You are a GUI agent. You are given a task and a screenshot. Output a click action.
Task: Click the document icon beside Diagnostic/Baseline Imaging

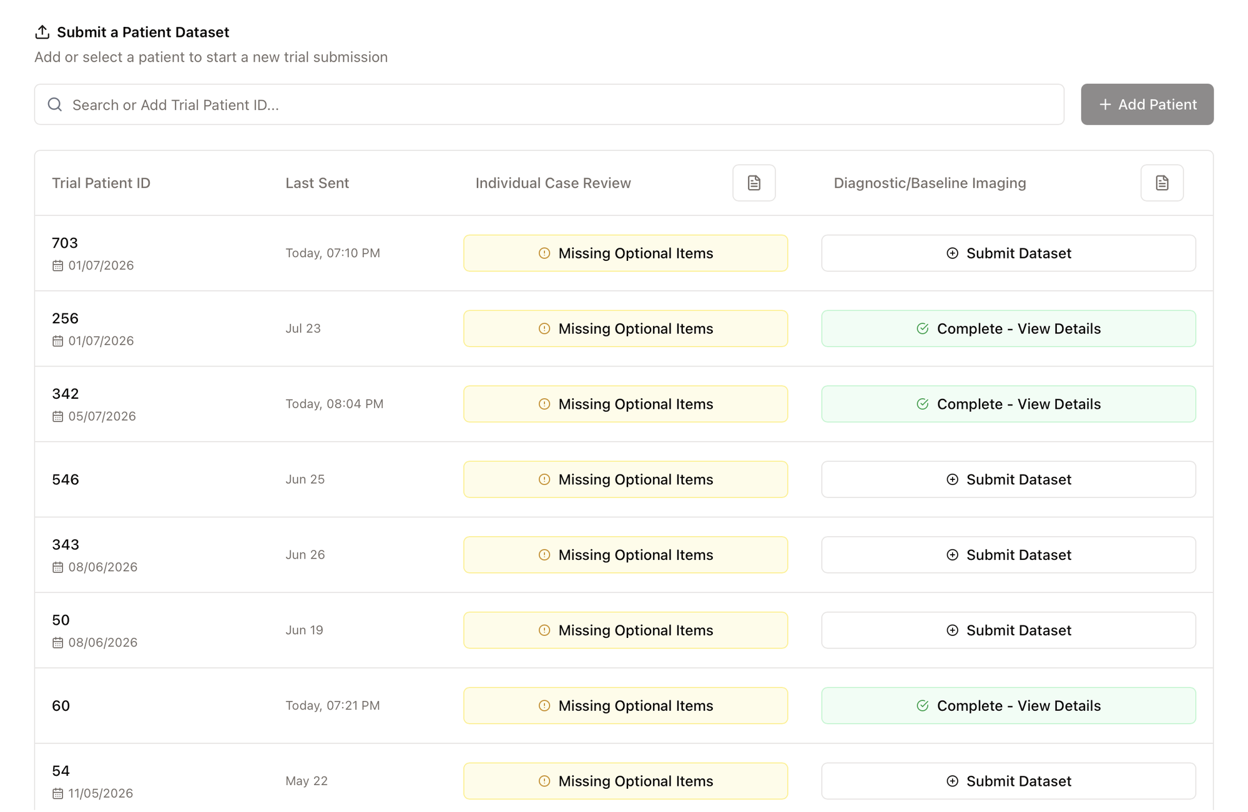click(1162, 183)
